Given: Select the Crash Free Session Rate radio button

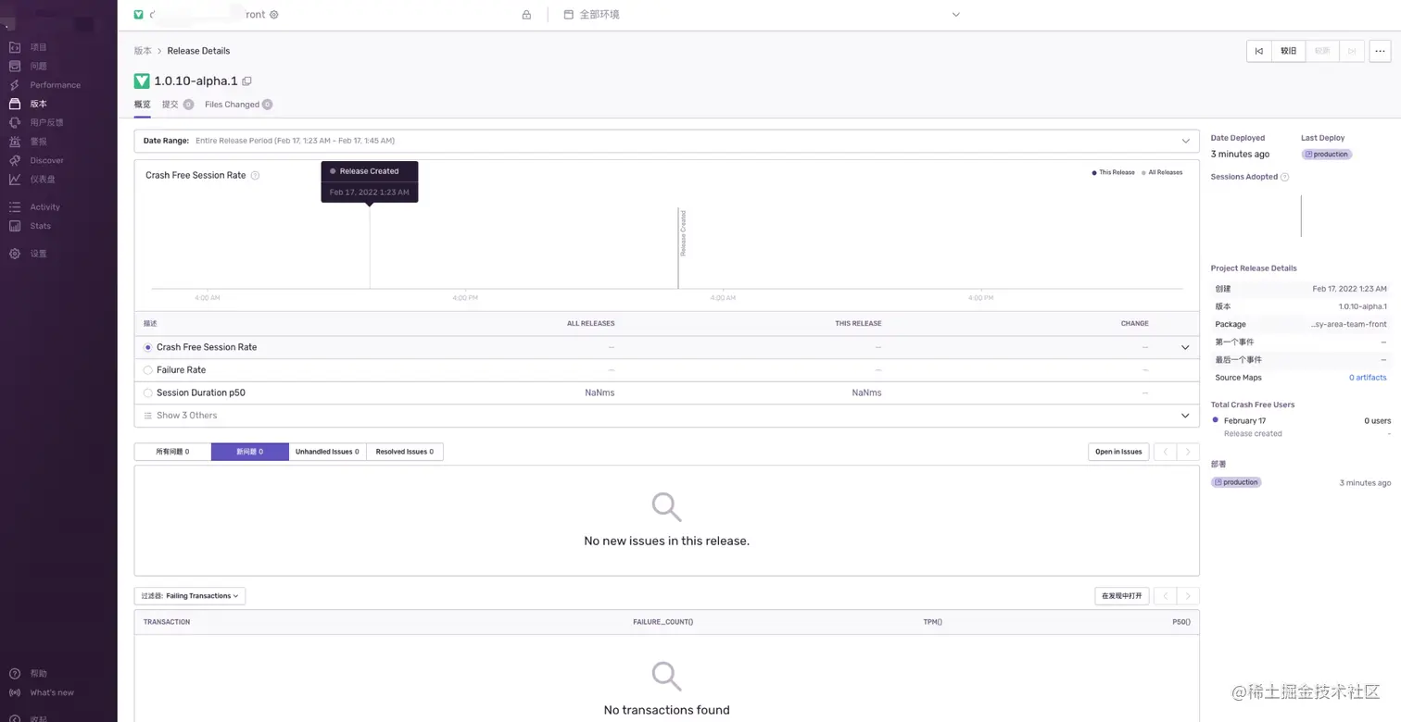Looking at the screenshot, I should point(148,347).
